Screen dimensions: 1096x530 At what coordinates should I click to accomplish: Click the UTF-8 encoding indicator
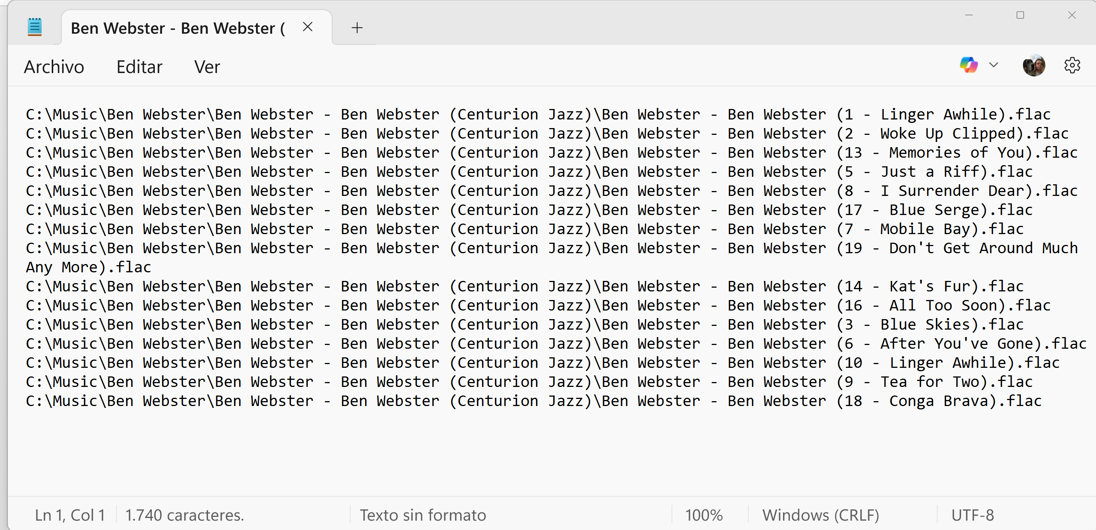[x=973, y=515]
